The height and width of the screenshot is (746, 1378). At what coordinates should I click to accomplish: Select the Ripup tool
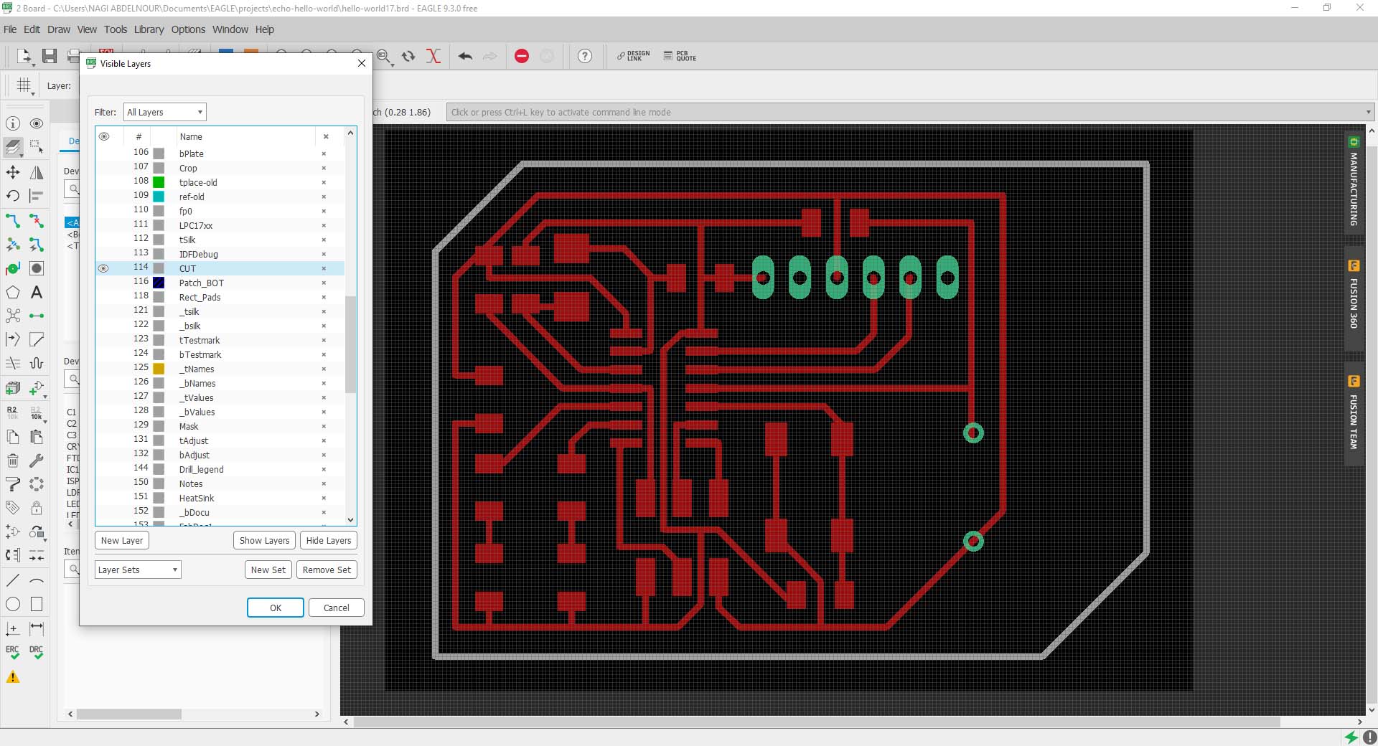tap(37, 220)
